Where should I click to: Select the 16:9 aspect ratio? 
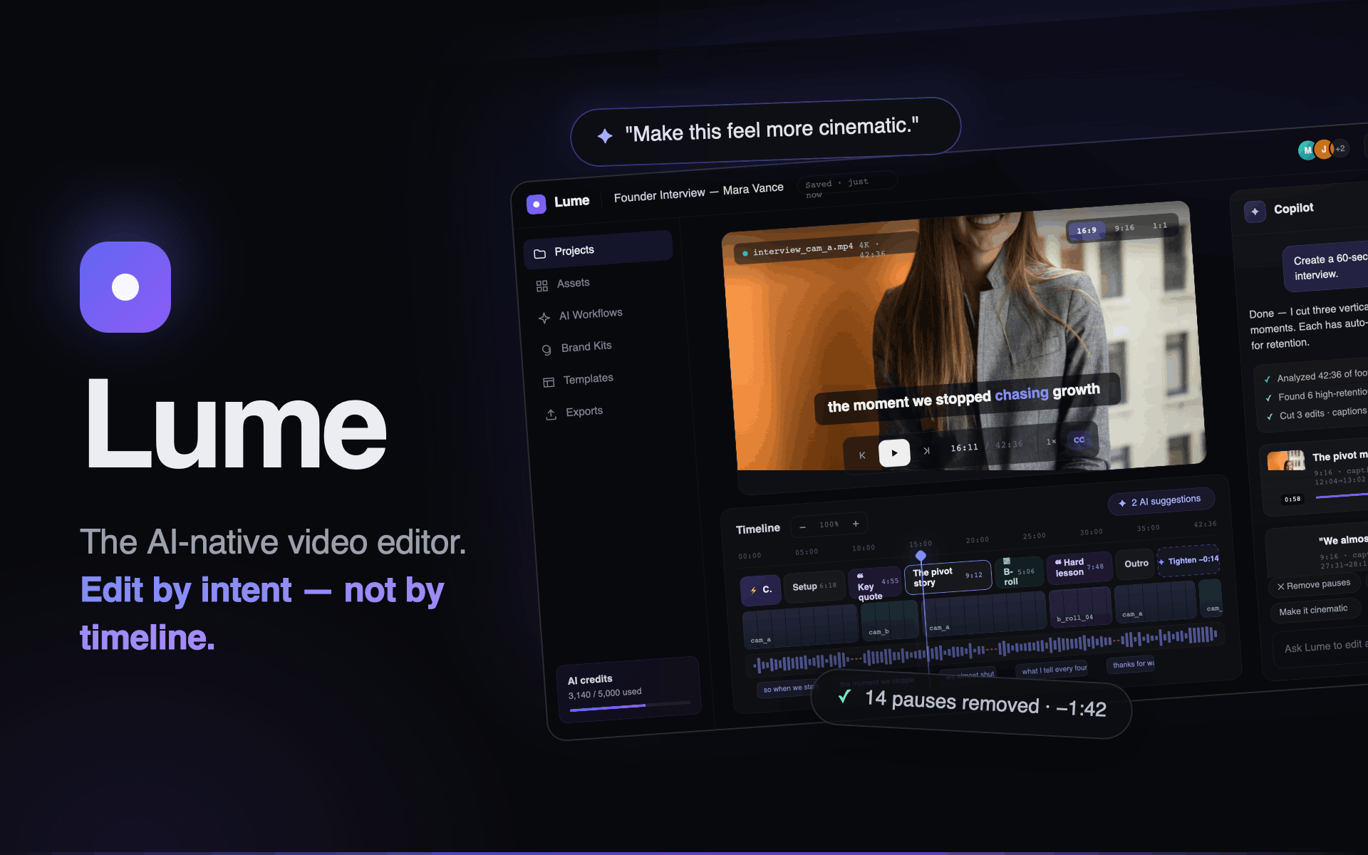pyautogui.click(x=1087, y=230)
